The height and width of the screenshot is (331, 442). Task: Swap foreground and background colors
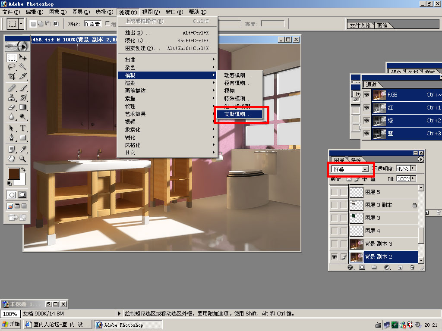[x=23, y=169]
